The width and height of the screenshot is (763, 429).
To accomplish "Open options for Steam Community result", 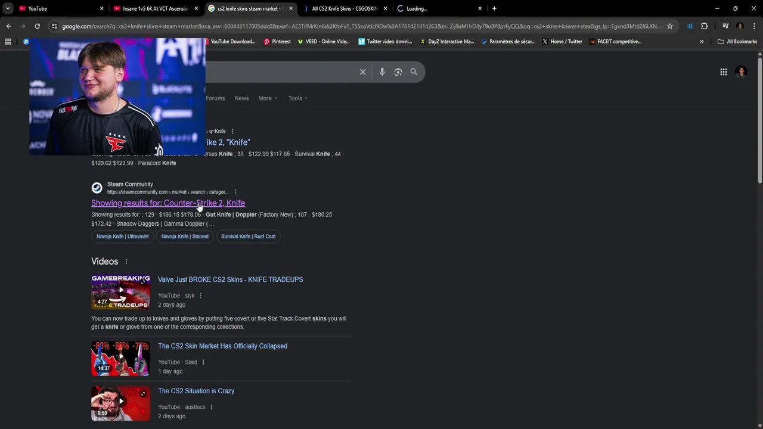I will coord(235,192).
